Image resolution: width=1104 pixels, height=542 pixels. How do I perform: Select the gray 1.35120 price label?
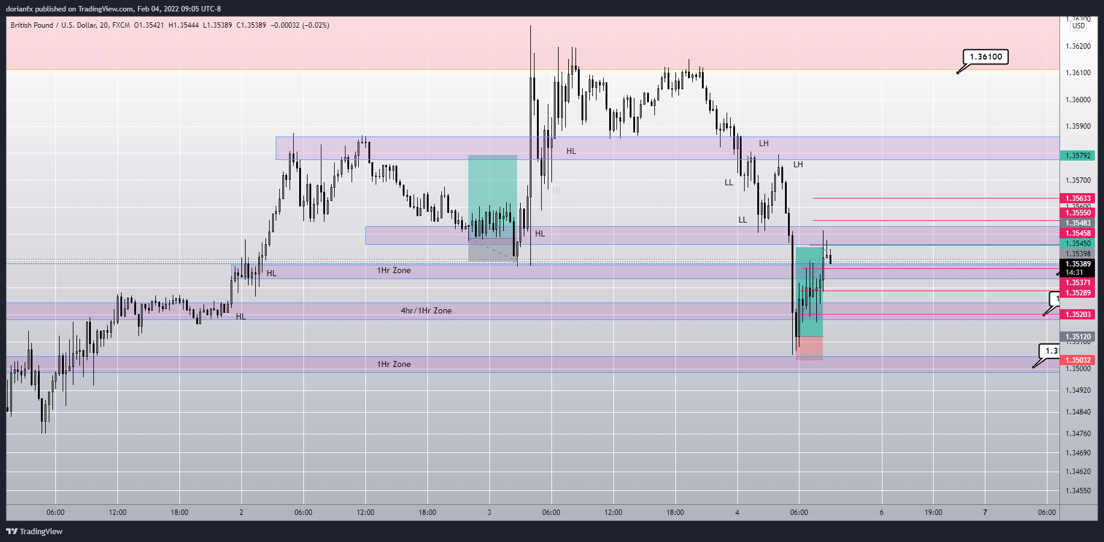pyautogui.click(x=1078, y=337)
